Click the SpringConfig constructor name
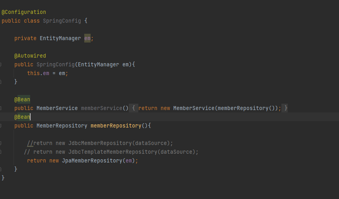Image resolution: width=339 pixels, height=199 pixels. [56, 65]
